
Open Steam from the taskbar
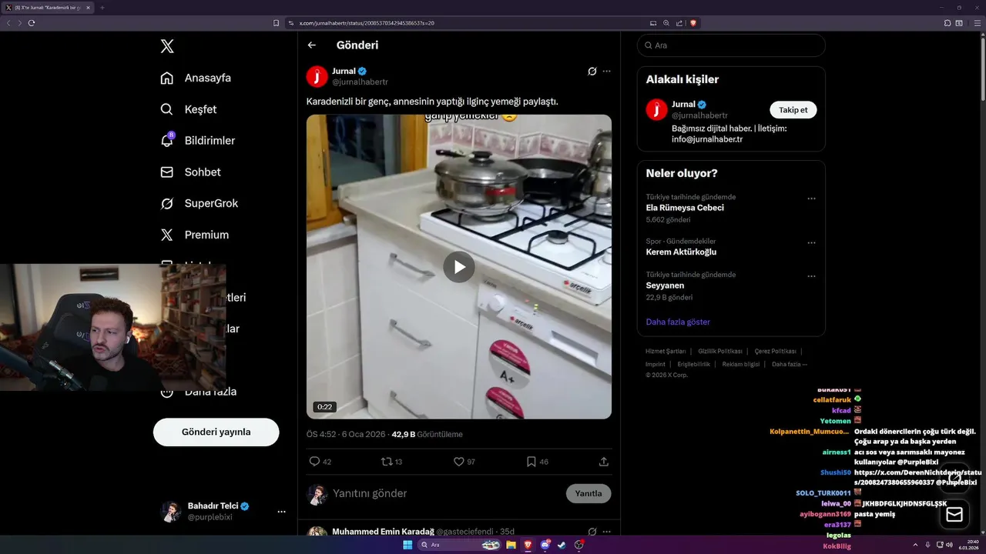pyautogui.click(x=562, y=545)
